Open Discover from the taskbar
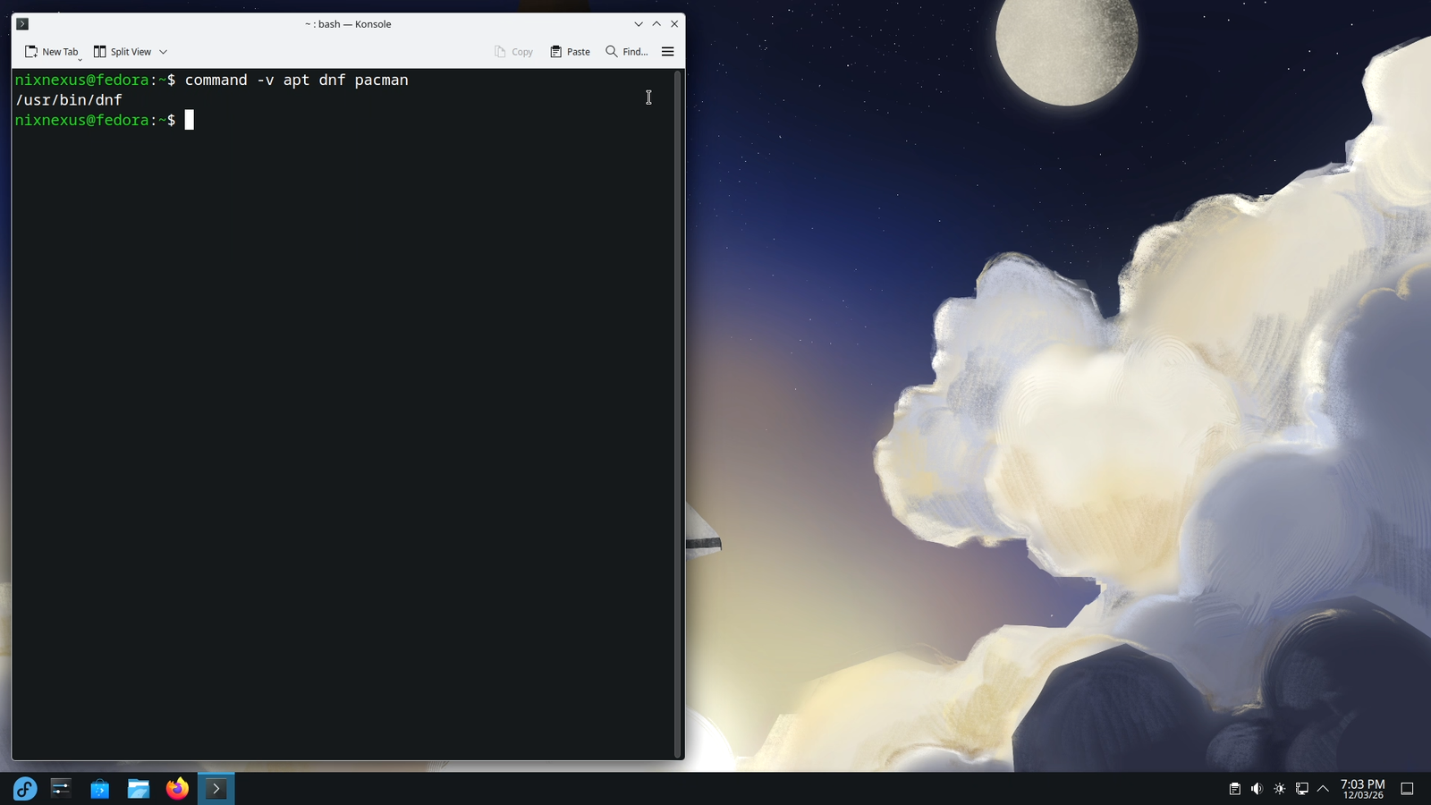 (x=99, y=789)
